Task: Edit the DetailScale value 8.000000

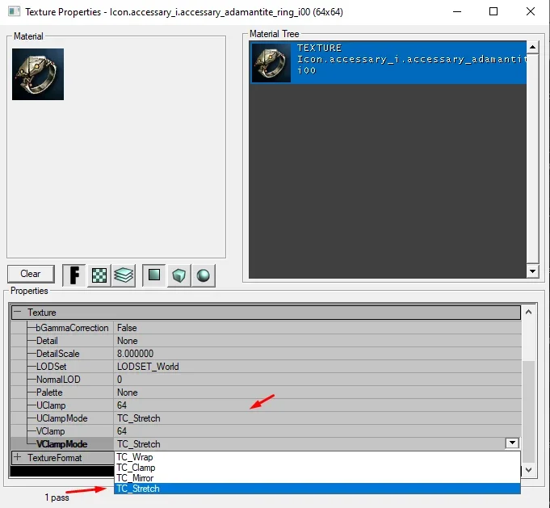Action: tap(315, 354)
